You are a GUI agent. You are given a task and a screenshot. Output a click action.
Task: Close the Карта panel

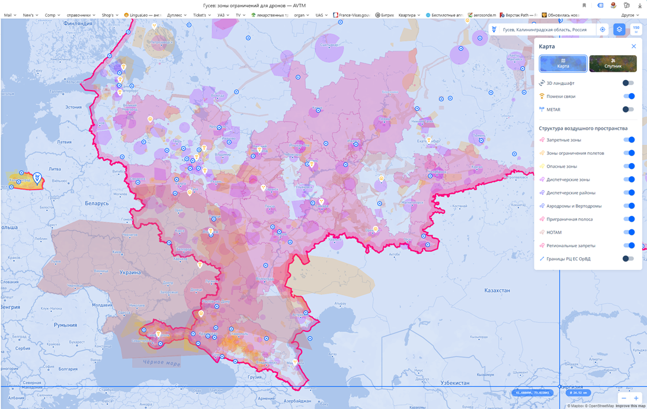[634, 46]
